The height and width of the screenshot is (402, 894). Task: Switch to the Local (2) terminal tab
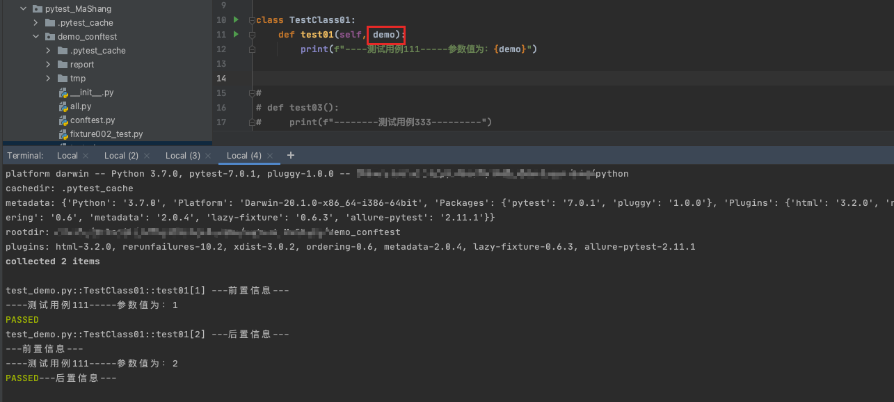121,156
